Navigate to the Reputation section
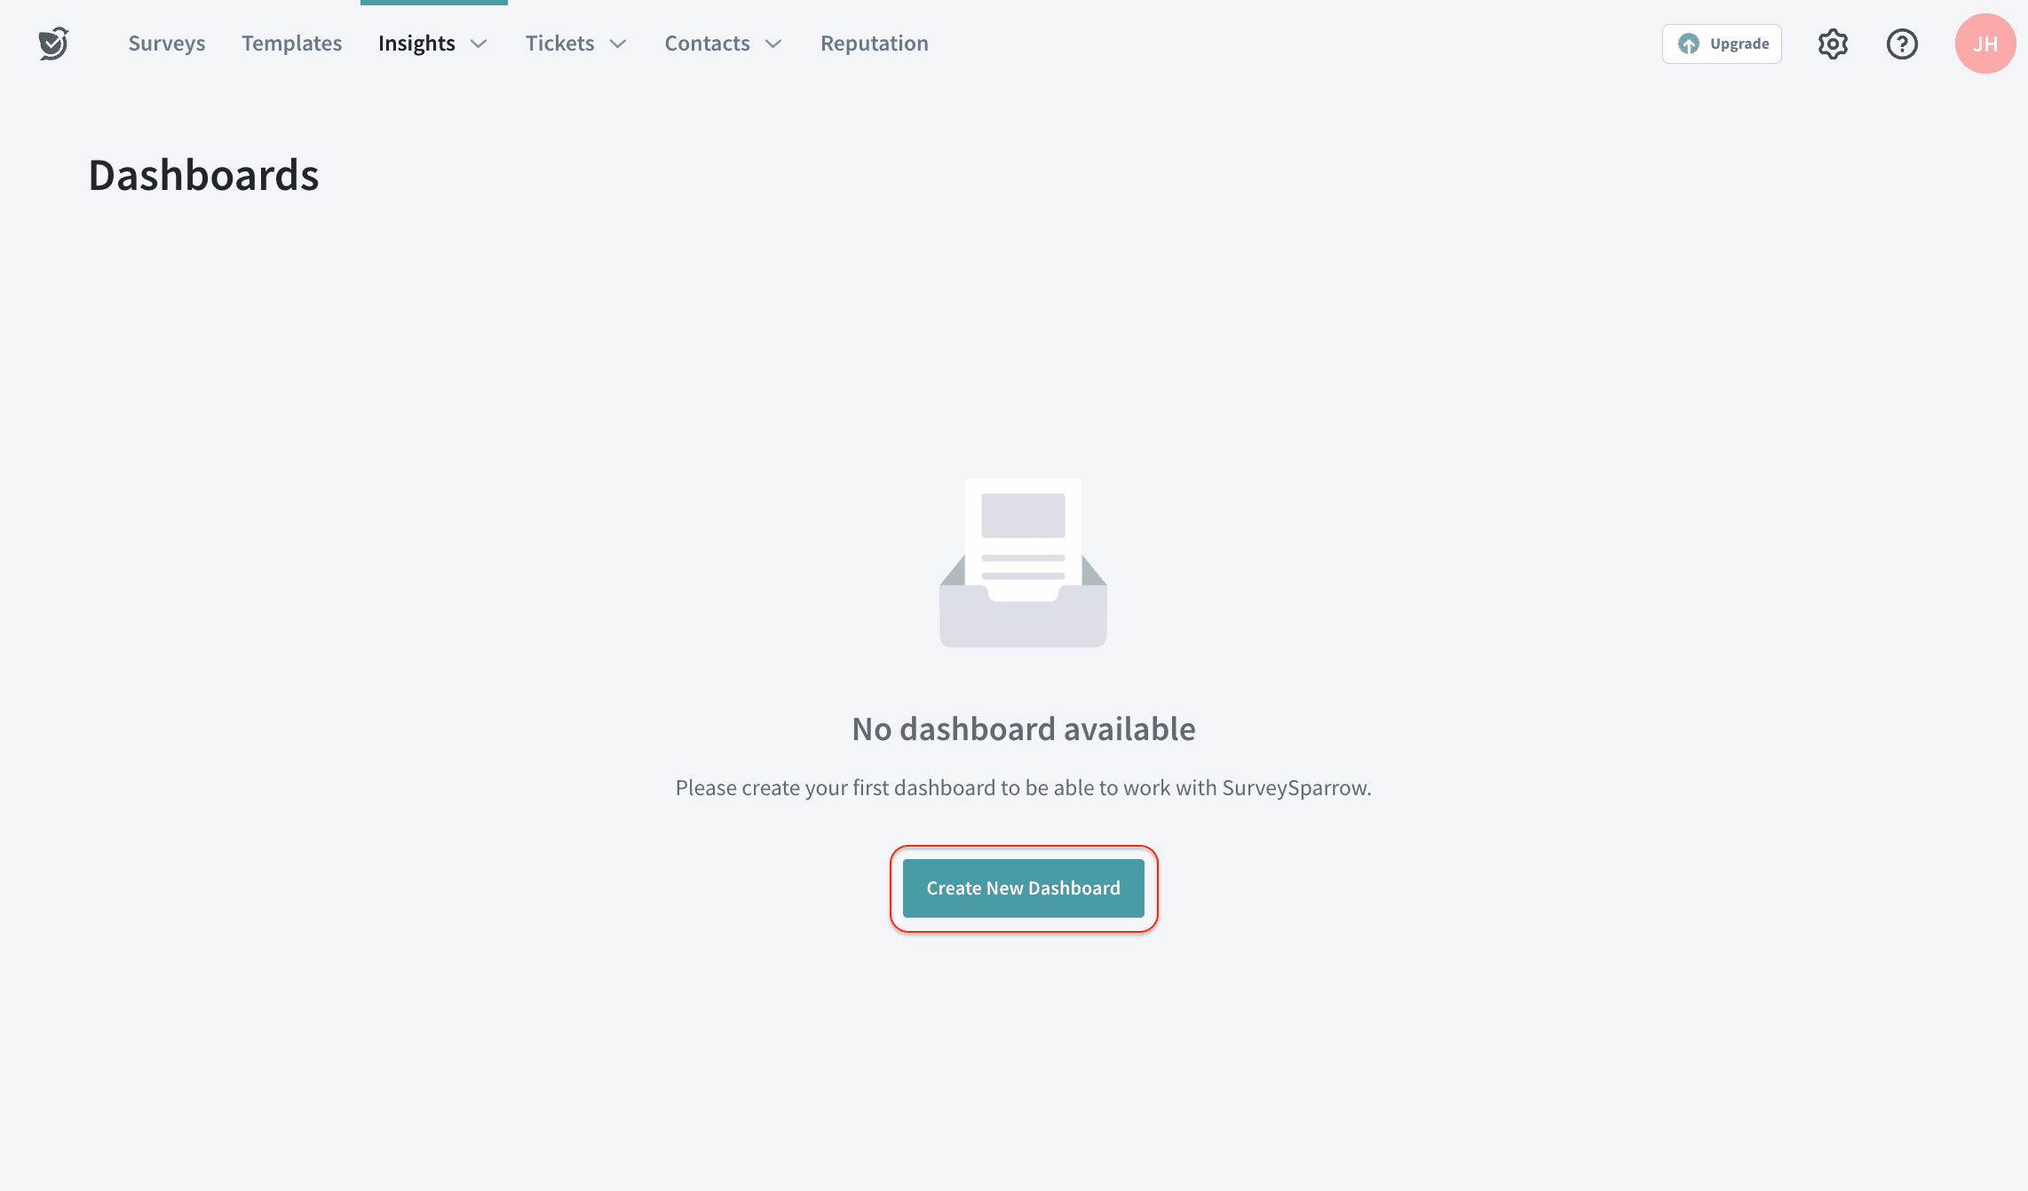The height and width of the screenshot is (1191, 2028). point(874,43)
